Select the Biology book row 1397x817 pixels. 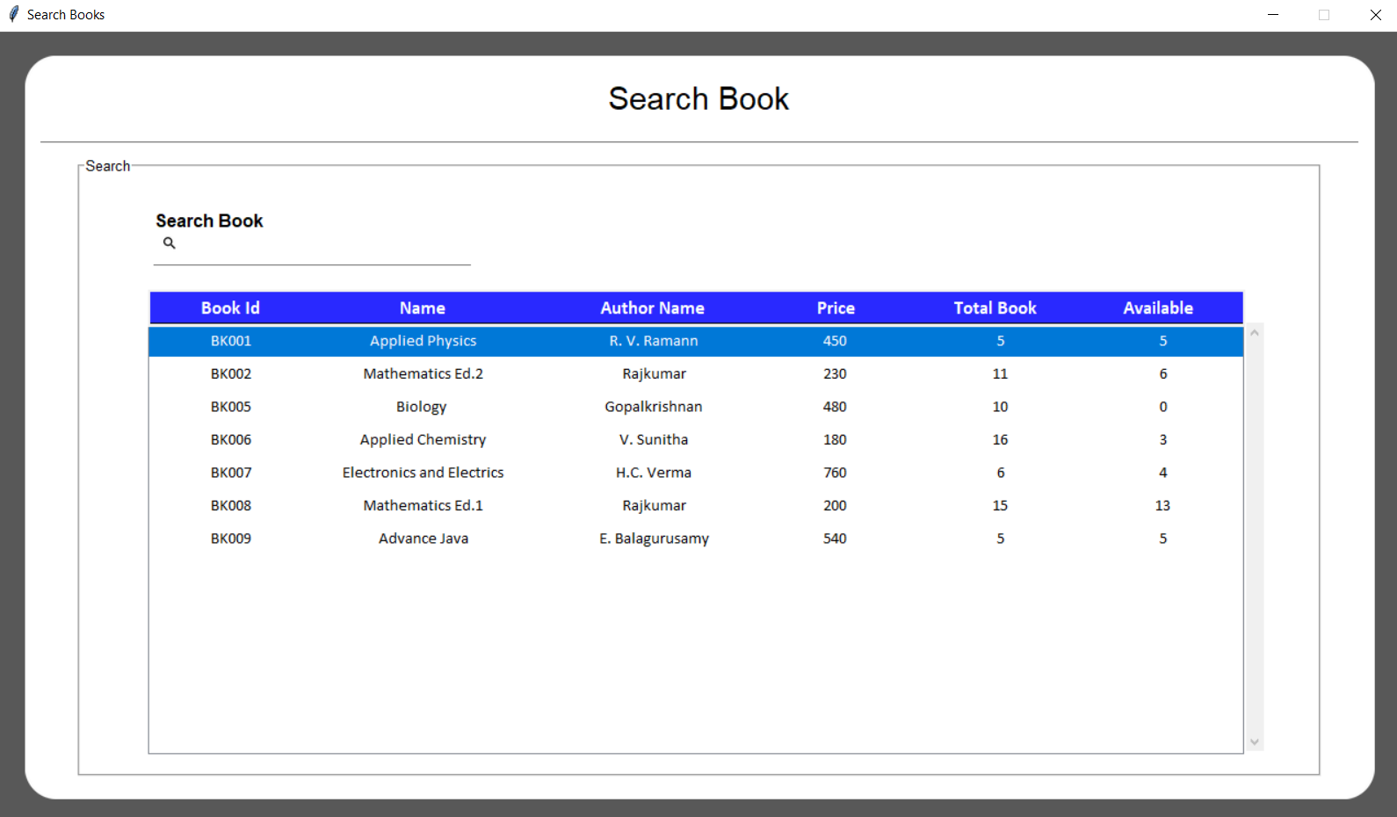[x=421, y=407]
